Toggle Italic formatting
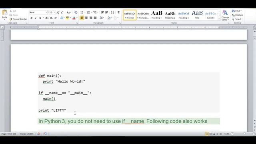The image size is (256, 144). point(36,18)
